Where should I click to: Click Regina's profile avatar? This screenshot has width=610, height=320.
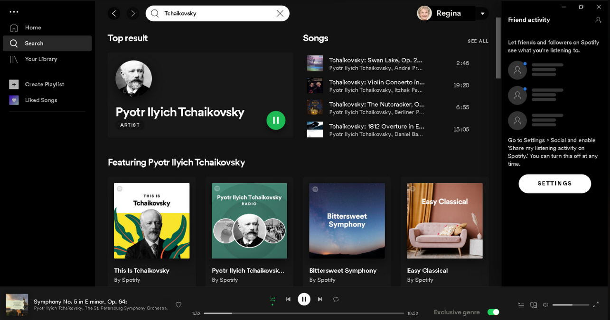(424, 13)
